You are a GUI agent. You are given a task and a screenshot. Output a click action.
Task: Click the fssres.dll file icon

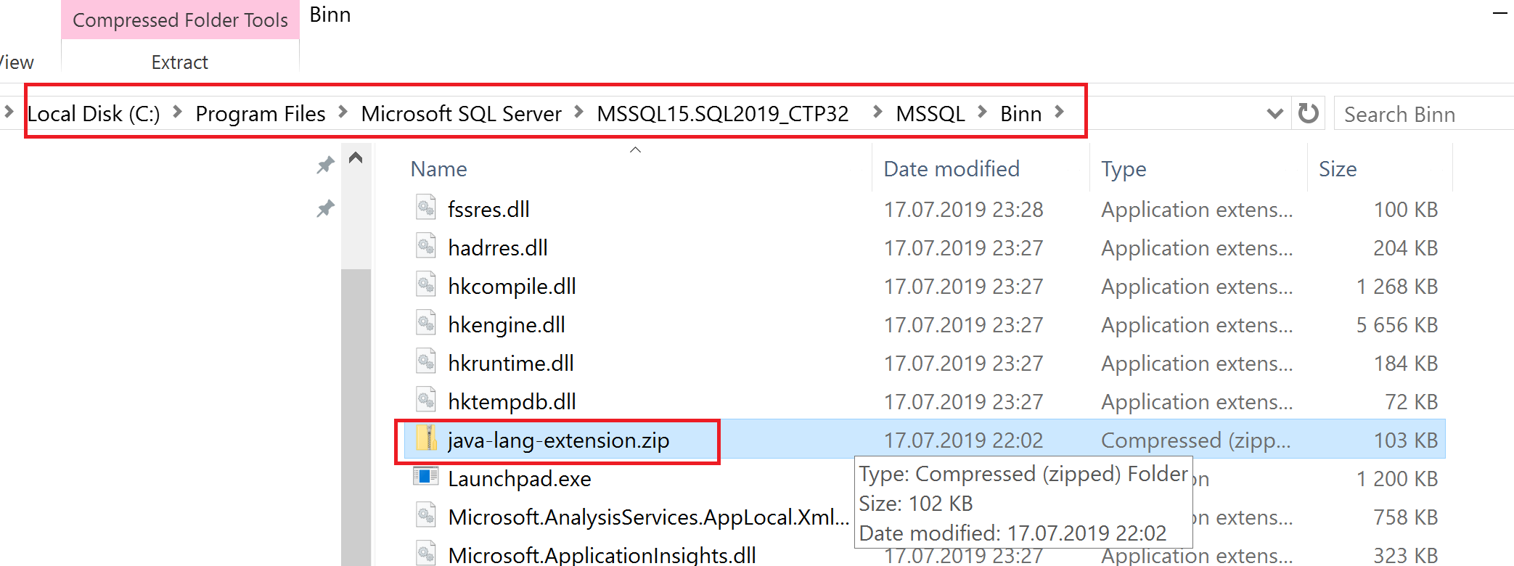[426, 208]
